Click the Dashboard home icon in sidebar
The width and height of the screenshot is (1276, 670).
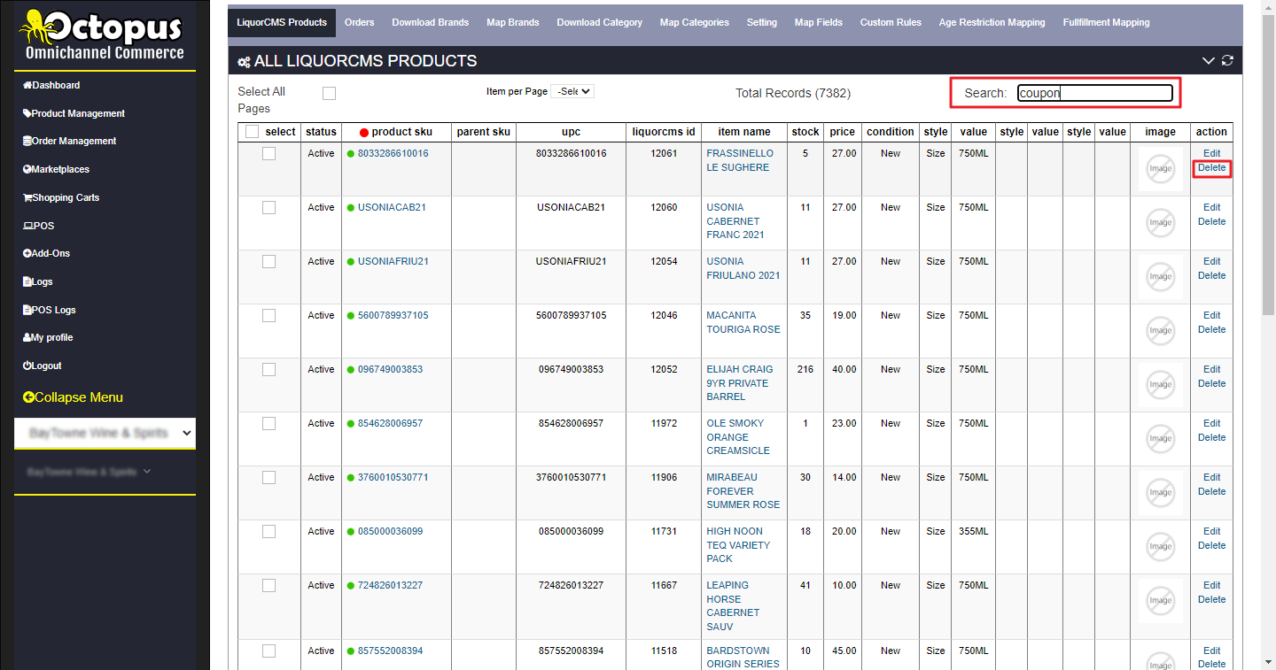point(27,86)
